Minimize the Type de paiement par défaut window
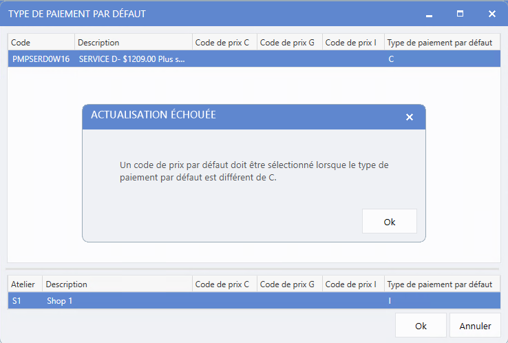 [430, 14]
